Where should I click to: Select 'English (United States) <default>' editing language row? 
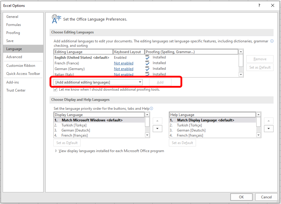pyautogui.click(x=146, y=58)
